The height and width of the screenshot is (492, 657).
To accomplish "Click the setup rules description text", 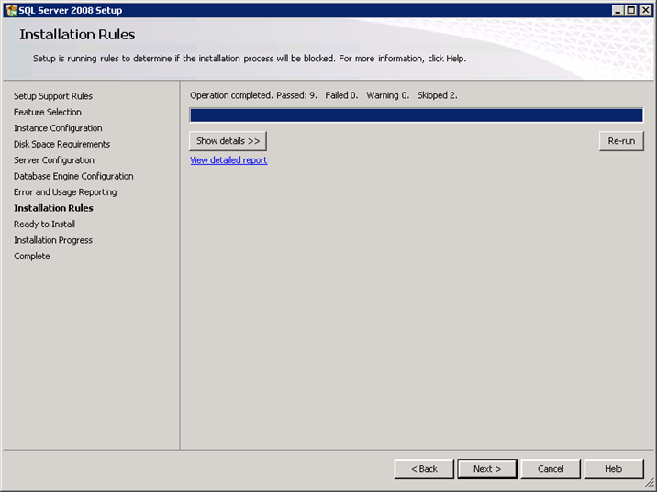I will coord(250,59).
